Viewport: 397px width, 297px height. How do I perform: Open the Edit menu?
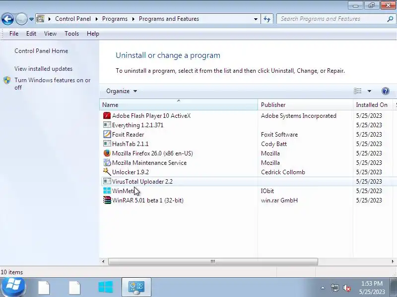pyautogui.click(x=31, y=34)
